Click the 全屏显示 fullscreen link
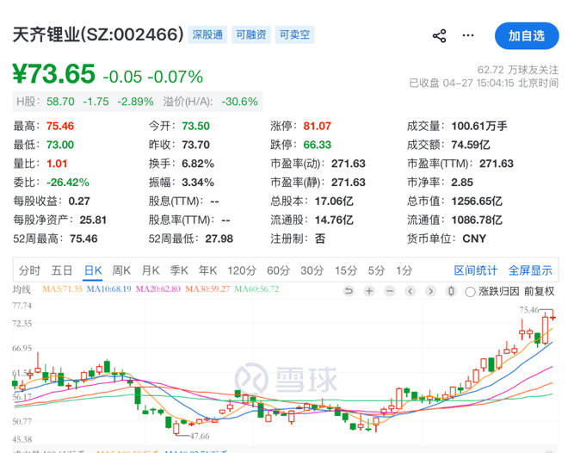The image size is (574, 453). (x=530, y=270)
